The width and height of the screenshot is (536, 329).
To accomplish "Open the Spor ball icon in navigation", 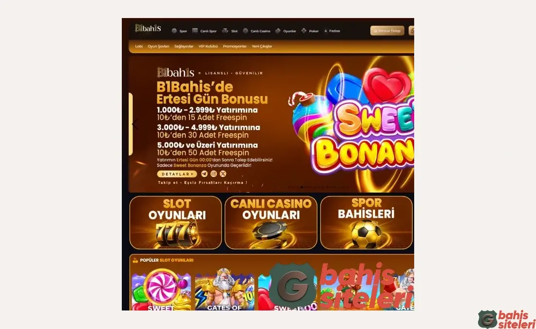I will pyautogui.click(x=174, y=31).
